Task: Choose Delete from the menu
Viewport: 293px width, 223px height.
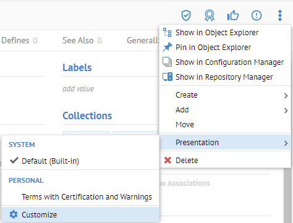Action: [x=225, y=160]
